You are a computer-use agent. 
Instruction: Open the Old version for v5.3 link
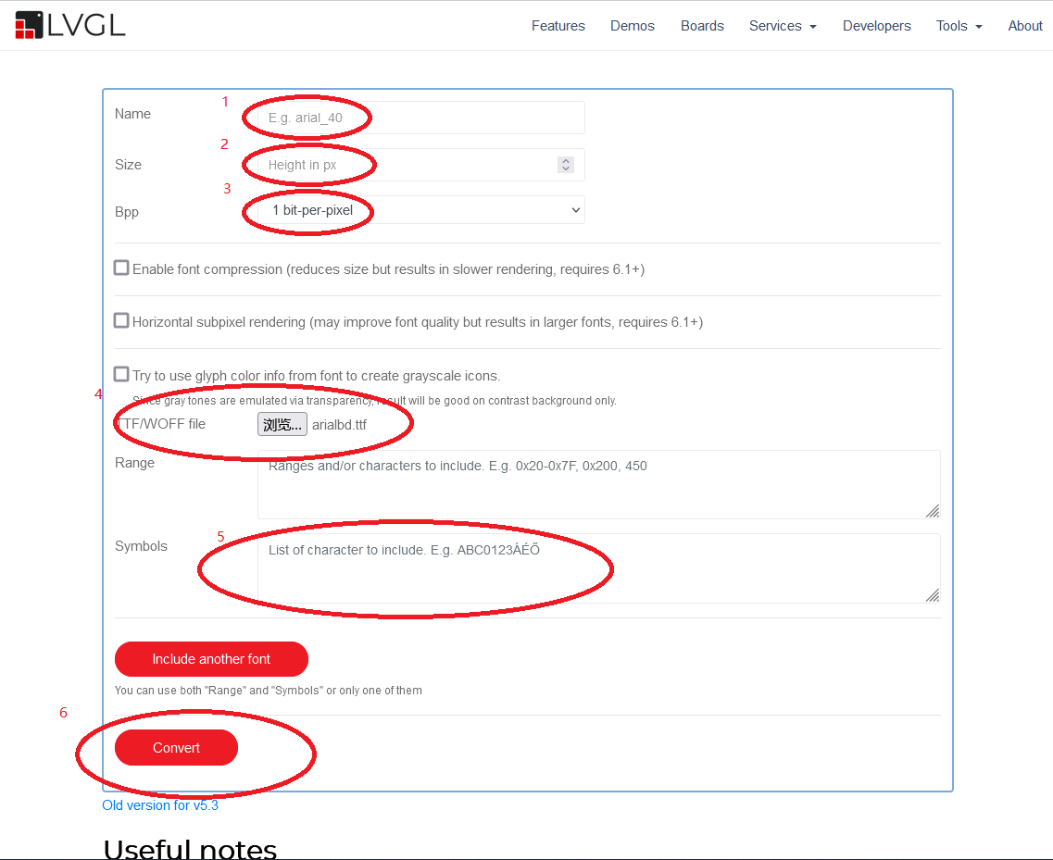160,805
